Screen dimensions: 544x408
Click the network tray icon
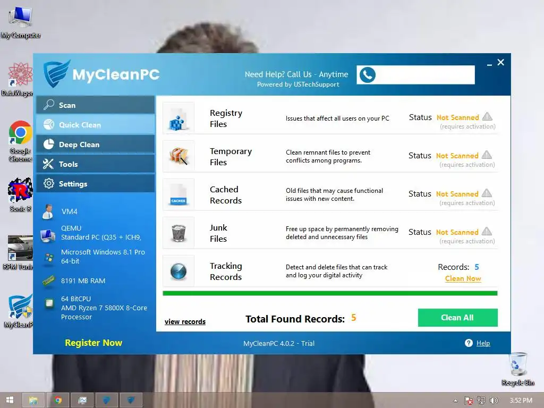(x=481, y=401)
